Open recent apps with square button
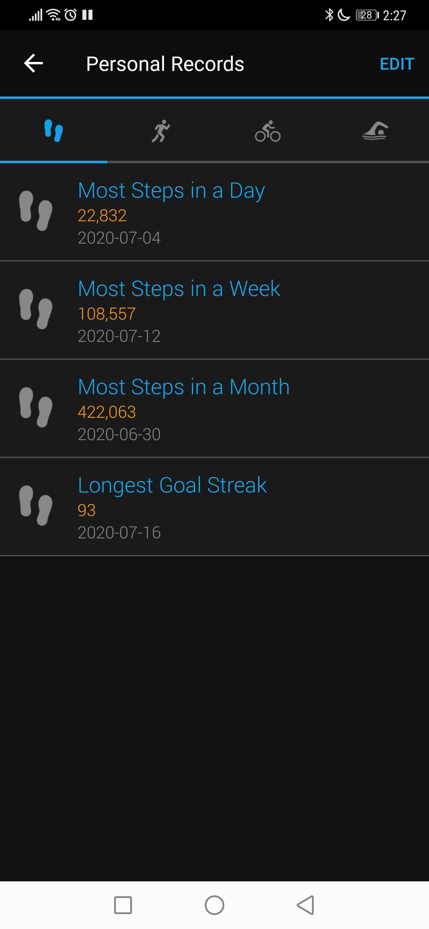Viewport: 429px width, 929px height. point(123,905)
